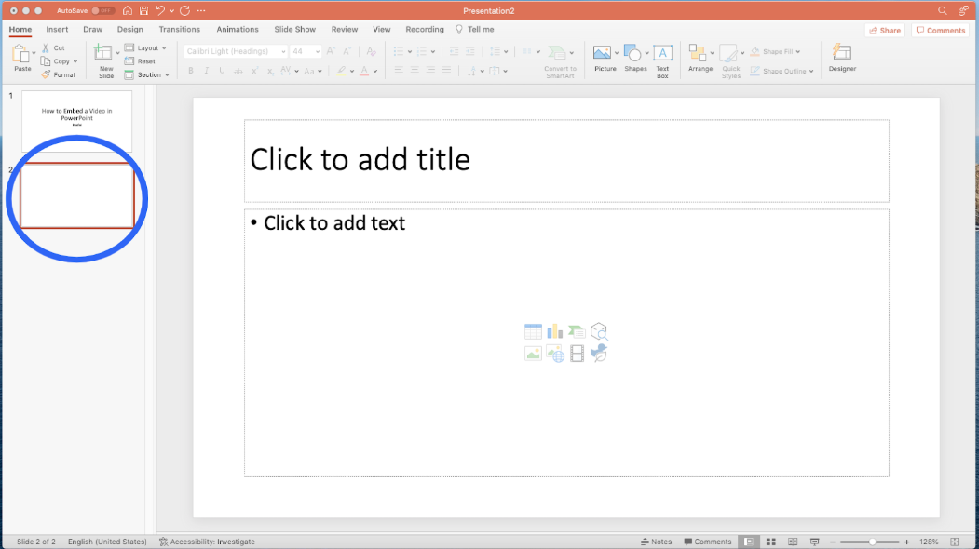This screenshot has height=549, width=979.
Task: Insert video using the film strip icon
Action: click(x=577, y=354)
